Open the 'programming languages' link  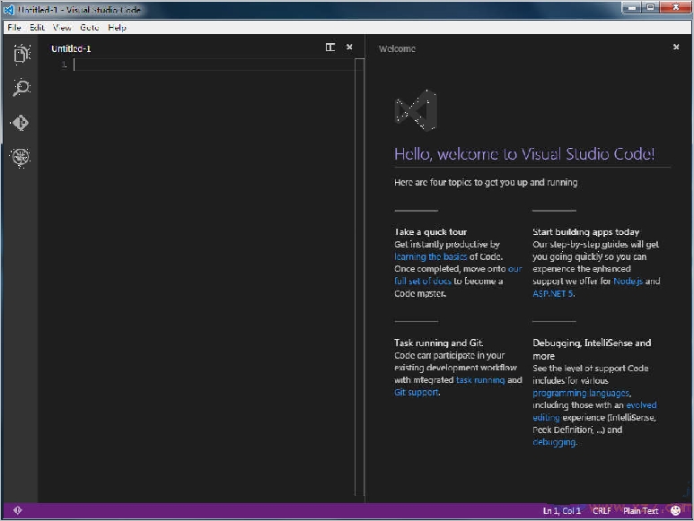581,393
